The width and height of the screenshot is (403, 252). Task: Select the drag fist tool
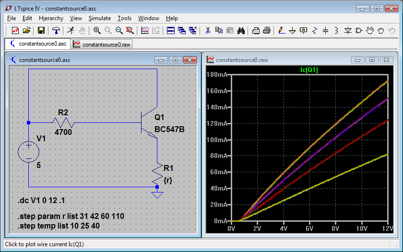[x=380, y=31]
